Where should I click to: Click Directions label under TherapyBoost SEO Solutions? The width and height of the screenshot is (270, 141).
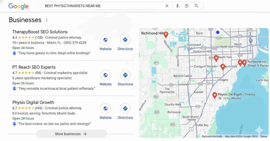pyautogui.click(x=125, y=49)
